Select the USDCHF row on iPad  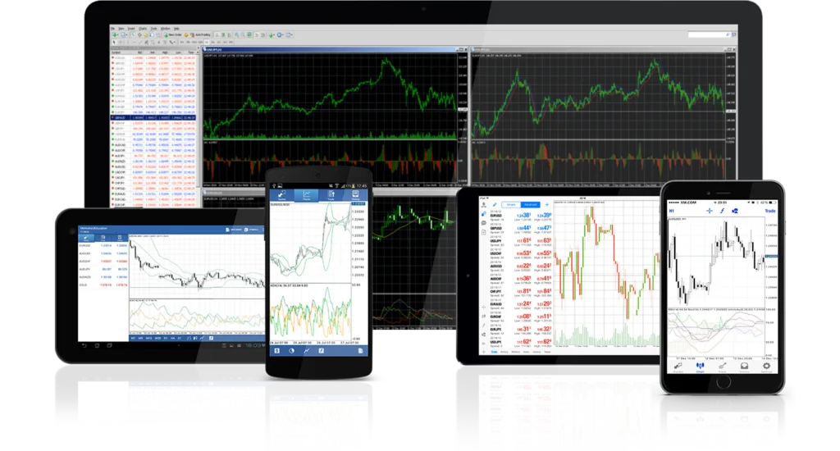[521, 254]
